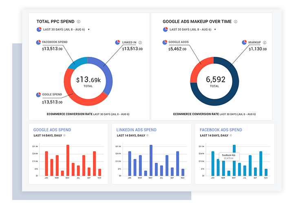Viewport: 294px width, 209px height.
Task: Open the Facebook Ads Spend chart title
Action: point(221,130)
